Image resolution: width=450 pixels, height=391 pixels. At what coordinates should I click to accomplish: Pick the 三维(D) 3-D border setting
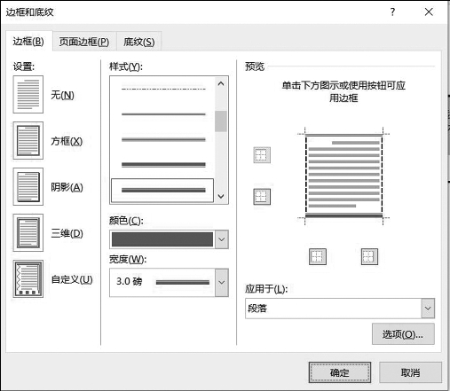point(28,233)
